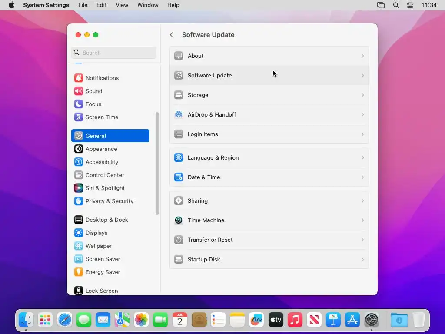The height and width of the screenshot is (334, 445).
Task: Click the Sharing icon in General list
Action: pos(179,201)
